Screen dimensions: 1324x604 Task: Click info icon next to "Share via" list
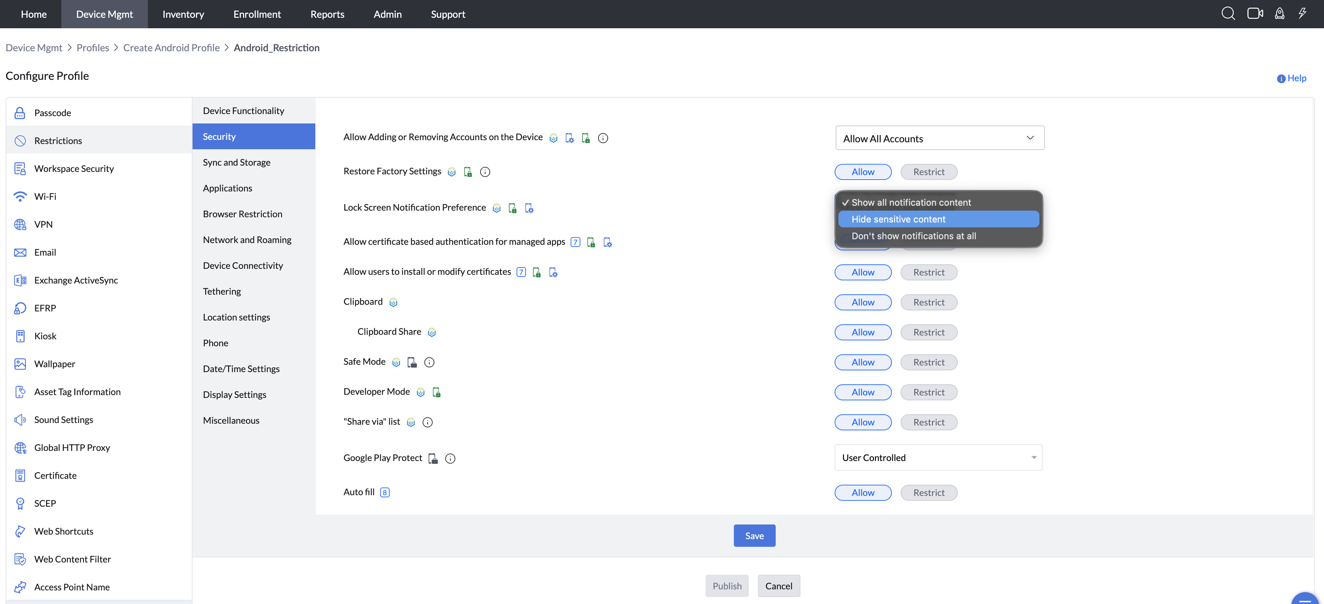pyautogui.click(x=427, y=423)
